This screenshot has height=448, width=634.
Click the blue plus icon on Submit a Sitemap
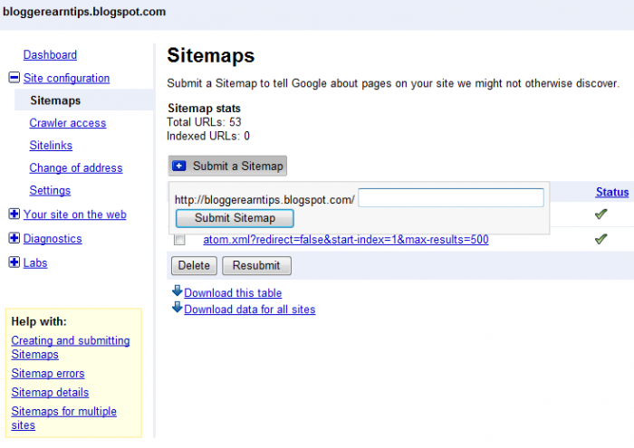178,166
